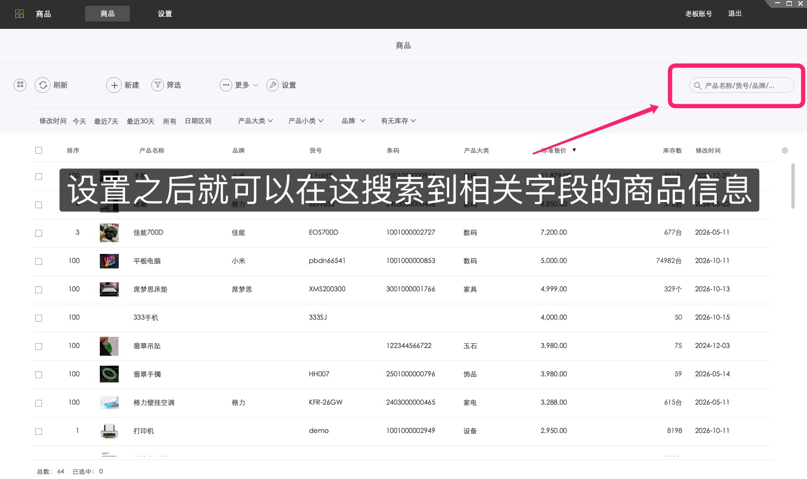Check the 平板电脑 row checkbox
Viewport: 807px width, 479px height.
[x=38, y=261]
